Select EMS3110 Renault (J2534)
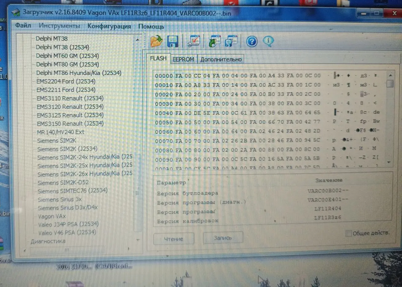 [x=70, y=98]
